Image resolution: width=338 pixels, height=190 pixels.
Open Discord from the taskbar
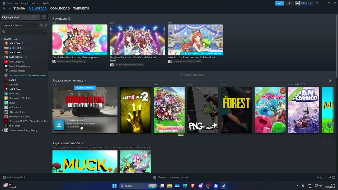pyautogui.click(x=201, y=186)
